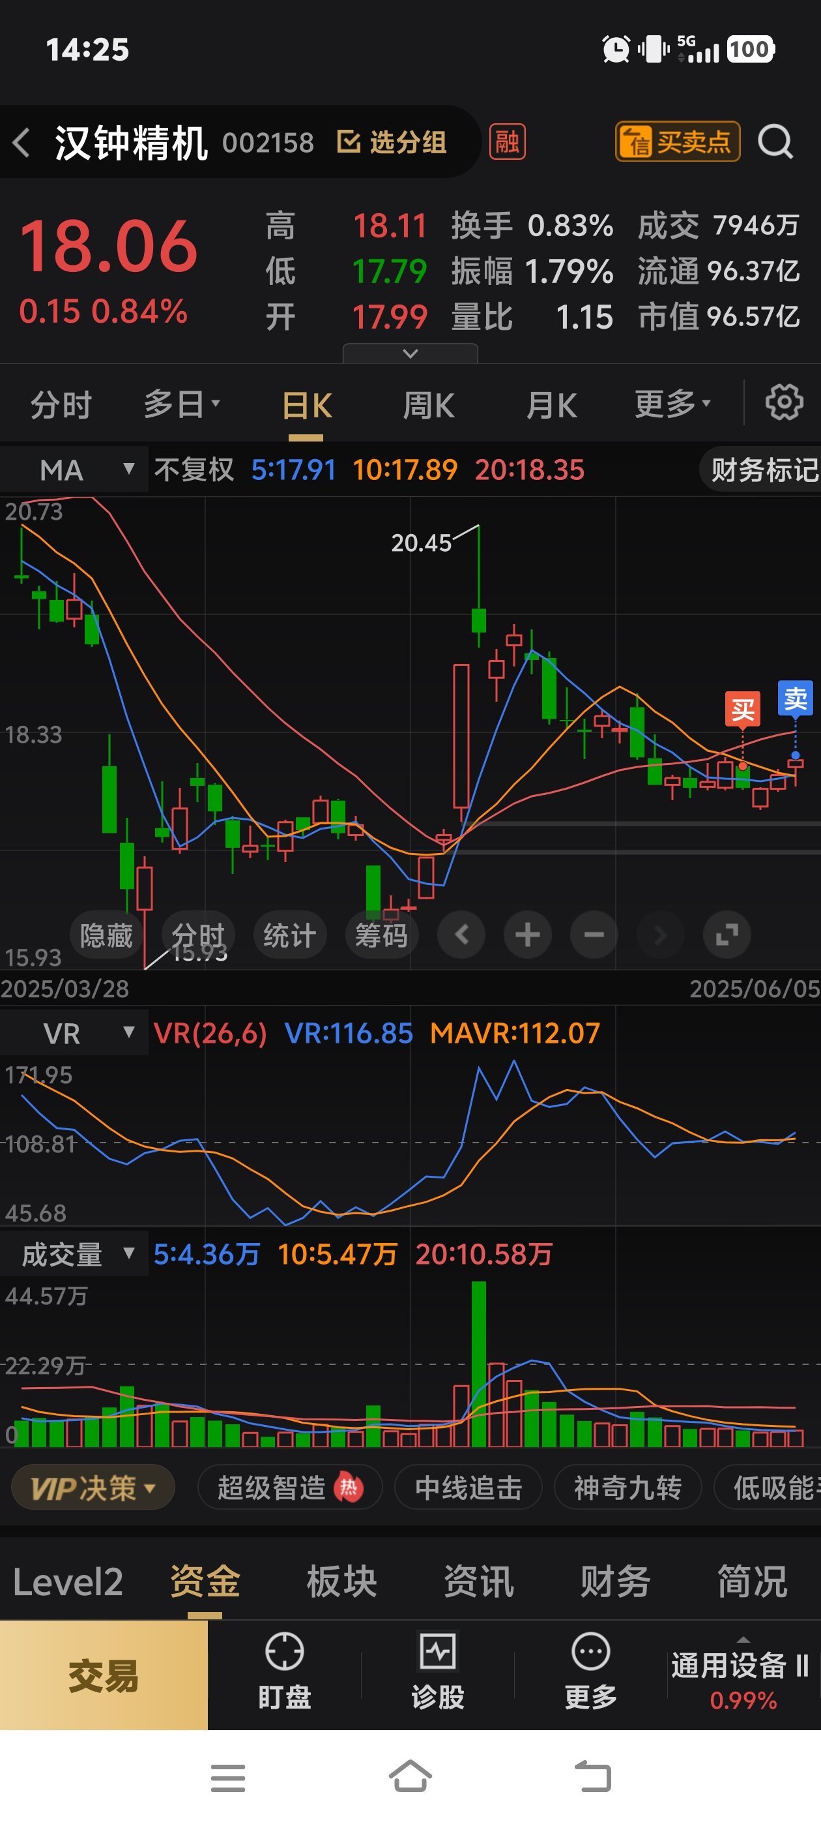Select the 日K tab
The width and height of the screenshot is (821, 1826).
coord(307,406)
